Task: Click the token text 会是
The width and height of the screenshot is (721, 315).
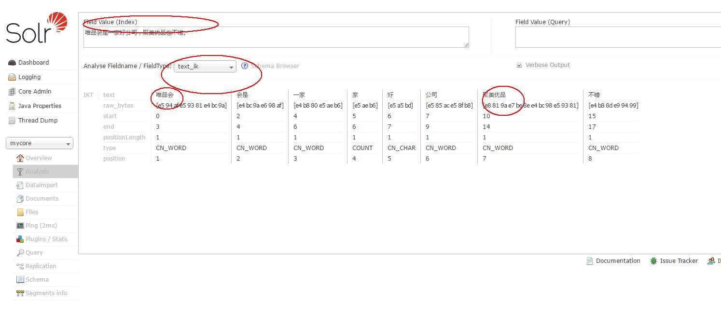Action: (x=242, y=95)
